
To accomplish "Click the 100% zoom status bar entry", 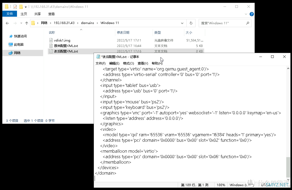I will pos(221,185).
